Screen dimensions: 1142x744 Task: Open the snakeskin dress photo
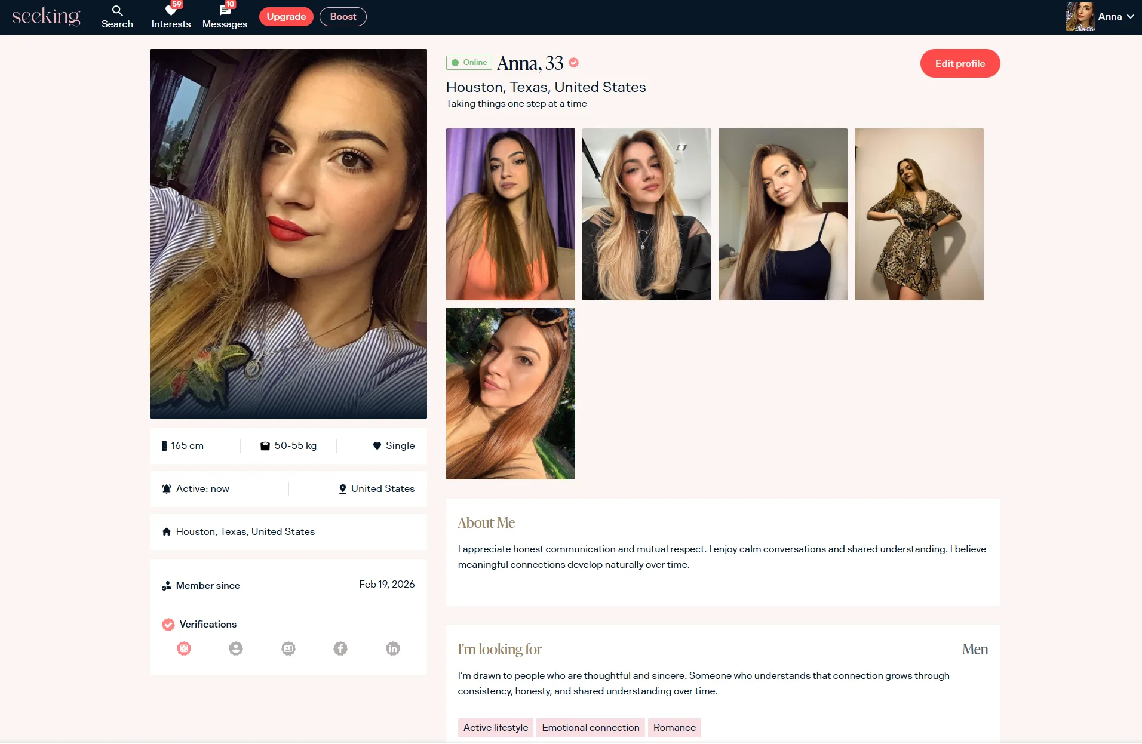pos(919,214)
